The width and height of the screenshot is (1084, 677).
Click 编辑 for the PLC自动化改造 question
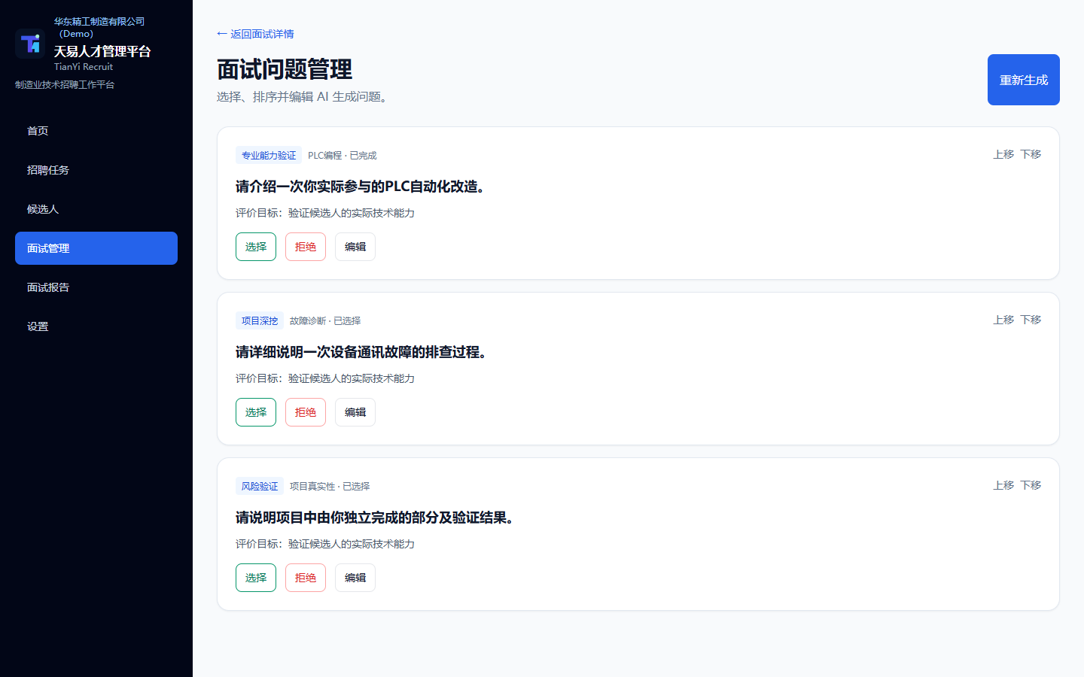355,247
